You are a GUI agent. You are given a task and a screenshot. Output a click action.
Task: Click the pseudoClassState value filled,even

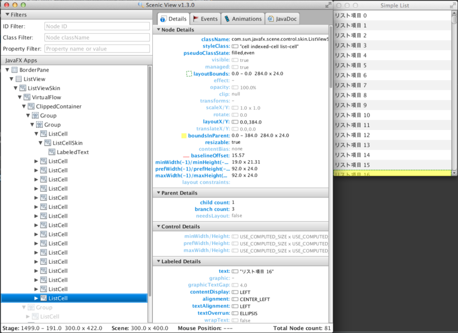[x=243, y=53]
